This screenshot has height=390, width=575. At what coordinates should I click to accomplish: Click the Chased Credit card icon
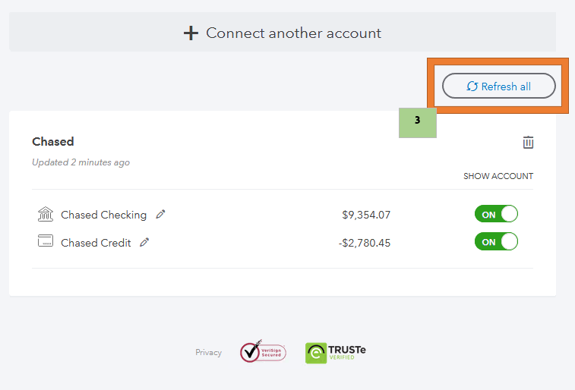(46, 242)
